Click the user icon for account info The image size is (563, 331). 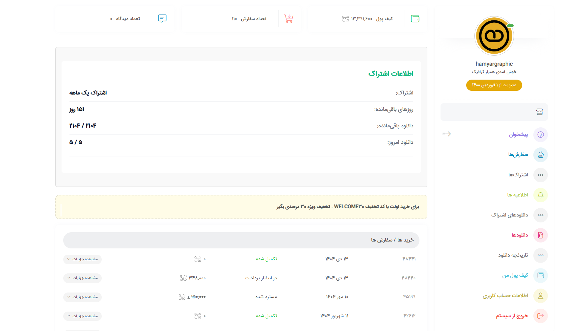[540, 296]
